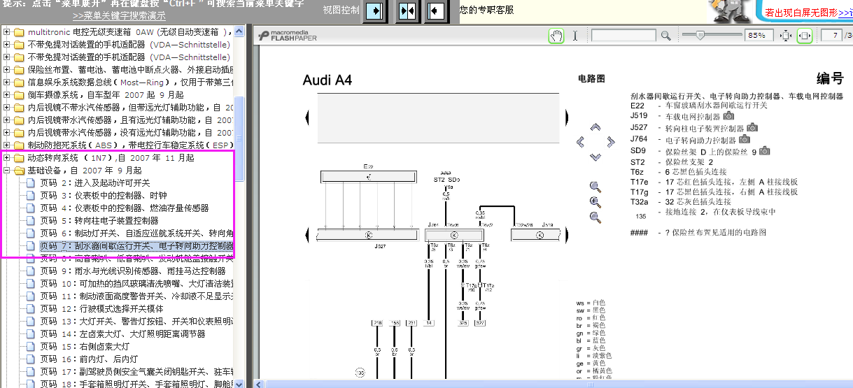Click the fit width icon next to 85%
This screenshot has width=853, height=388.
click(x=785, y=36)
